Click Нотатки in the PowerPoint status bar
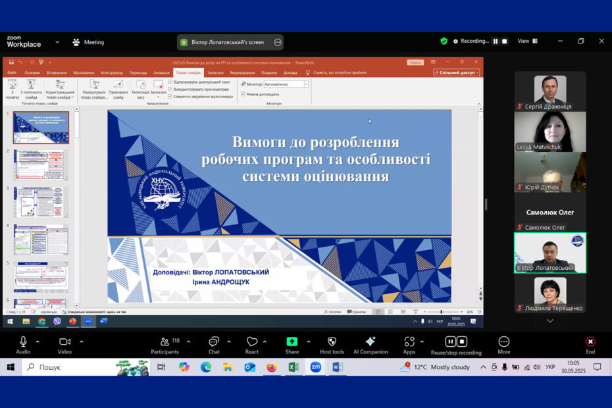The width and height of the screenshot is (612, 408). click(333, 312)
